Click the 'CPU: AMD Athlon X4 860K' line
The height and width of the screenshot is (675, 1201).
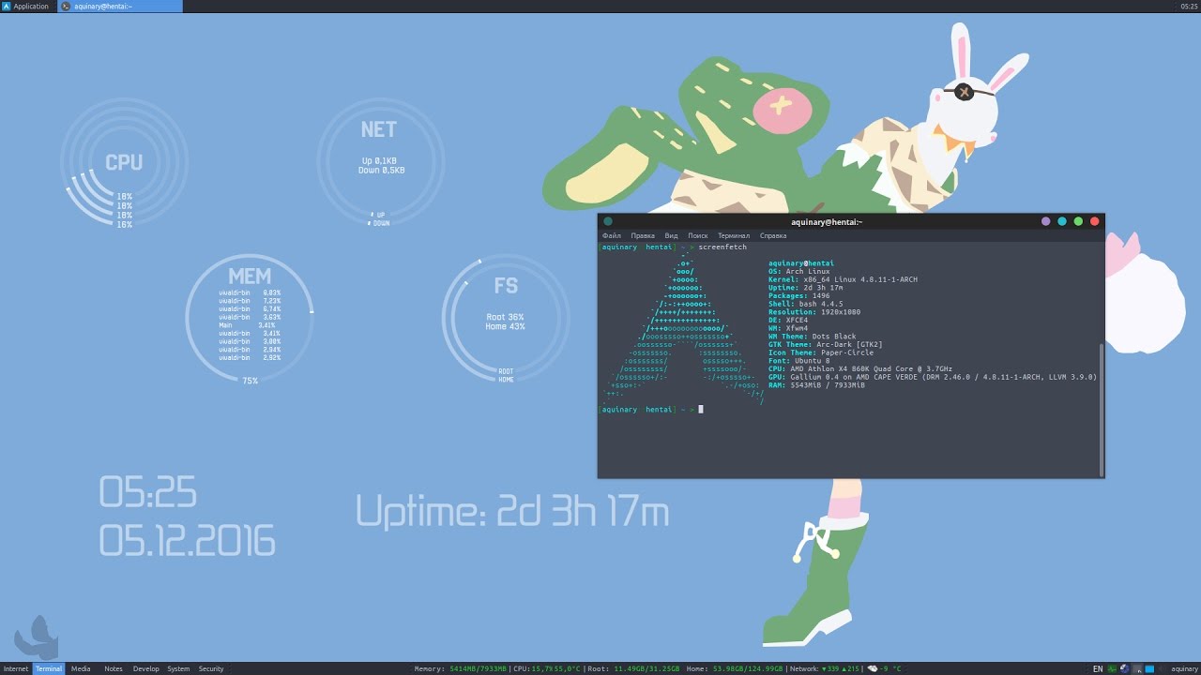859,368
